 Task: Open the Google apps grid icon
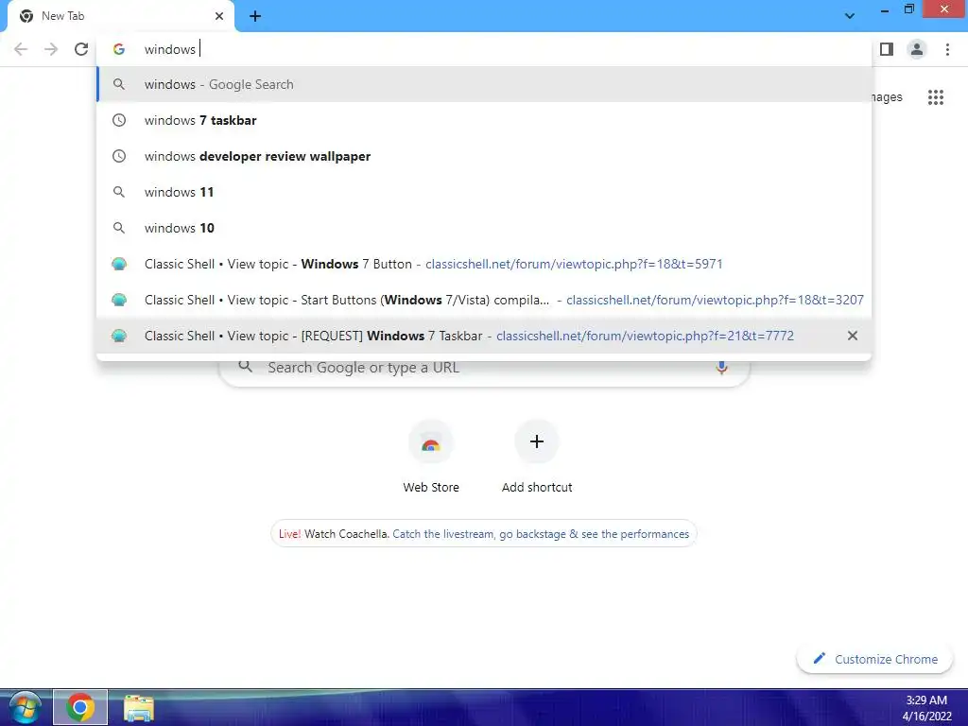[x=936, y=97]
